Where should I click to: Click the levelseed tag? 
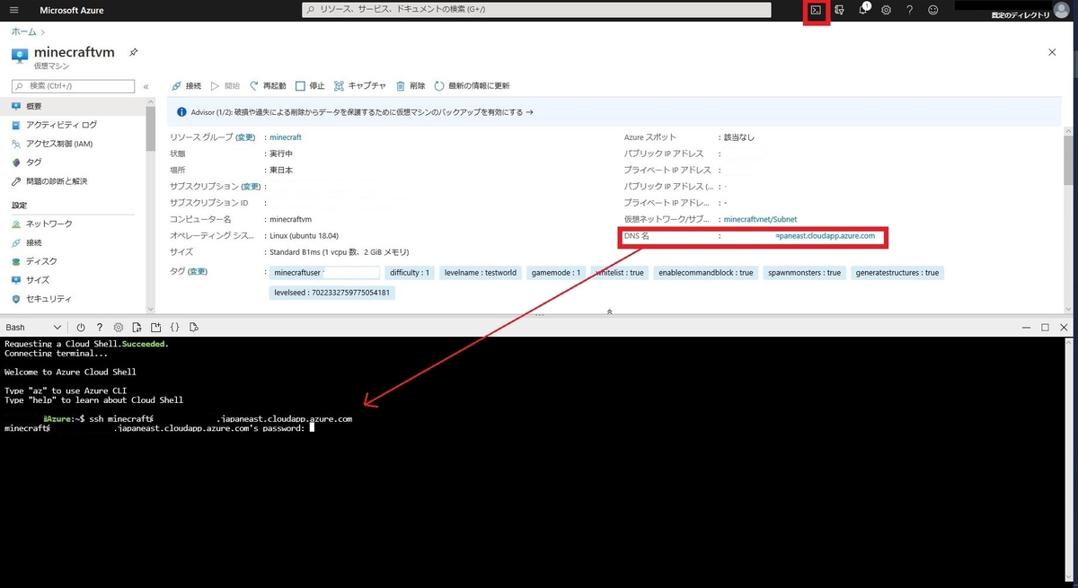pos(332,293)
